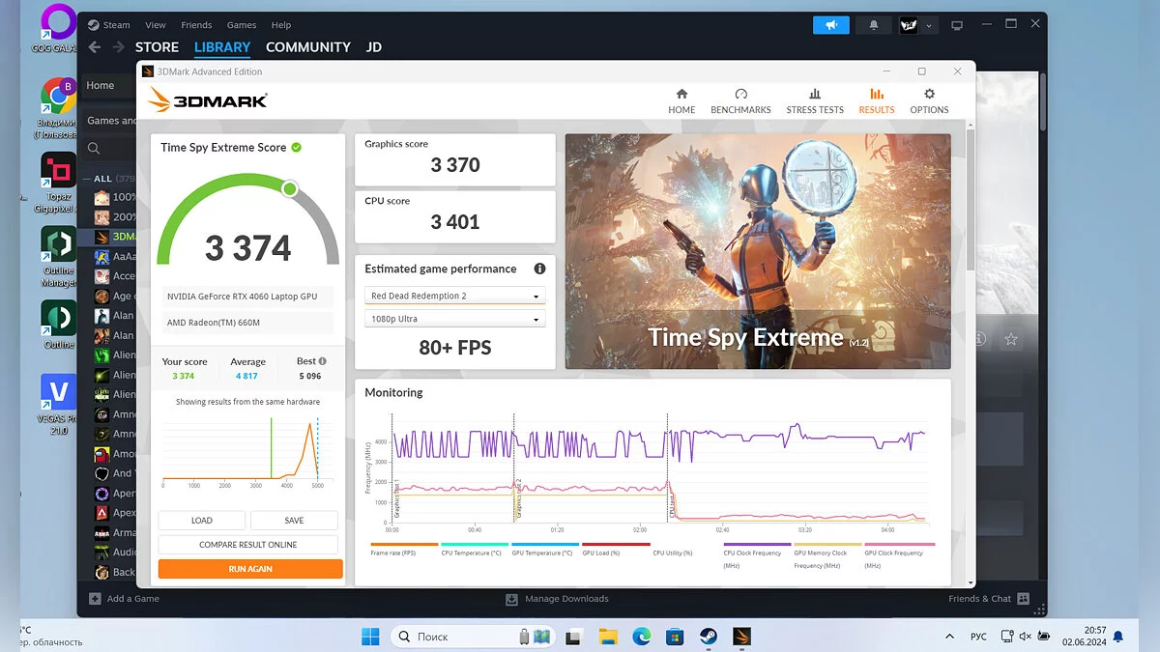1160x652 pixels.
Task: Click the LOAD result button
Action: pos(202,521)
